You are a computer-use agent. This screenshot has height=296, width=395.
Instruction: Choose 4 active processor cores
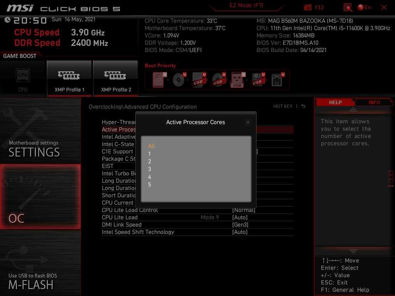(149, 177)
